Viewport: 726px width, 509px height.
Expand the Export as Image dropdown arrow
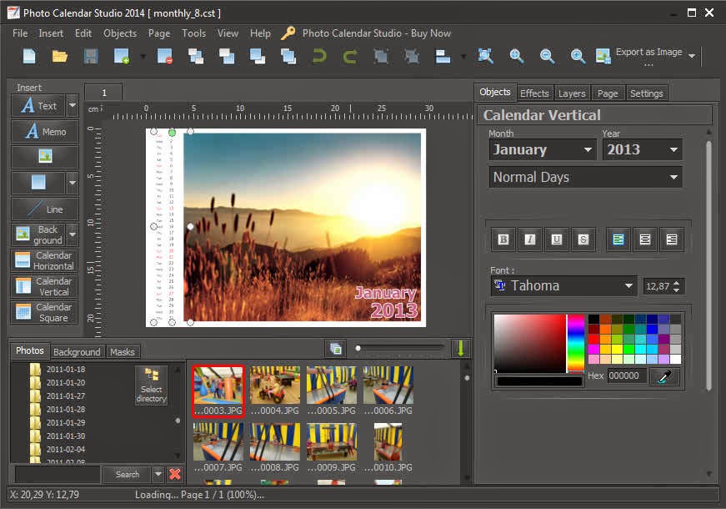(x=692, y=56)
